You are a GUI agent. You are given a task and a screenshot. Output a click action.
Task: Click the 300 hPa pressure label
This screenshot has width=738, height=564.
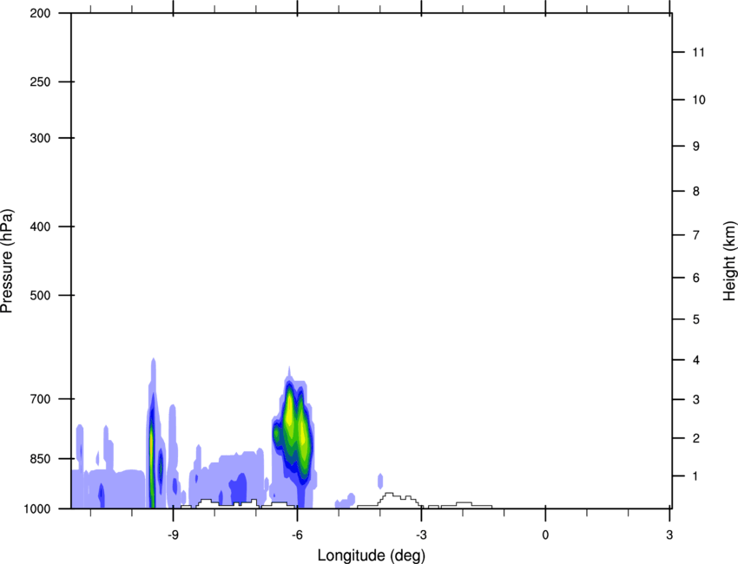click(x=40, y=138)
